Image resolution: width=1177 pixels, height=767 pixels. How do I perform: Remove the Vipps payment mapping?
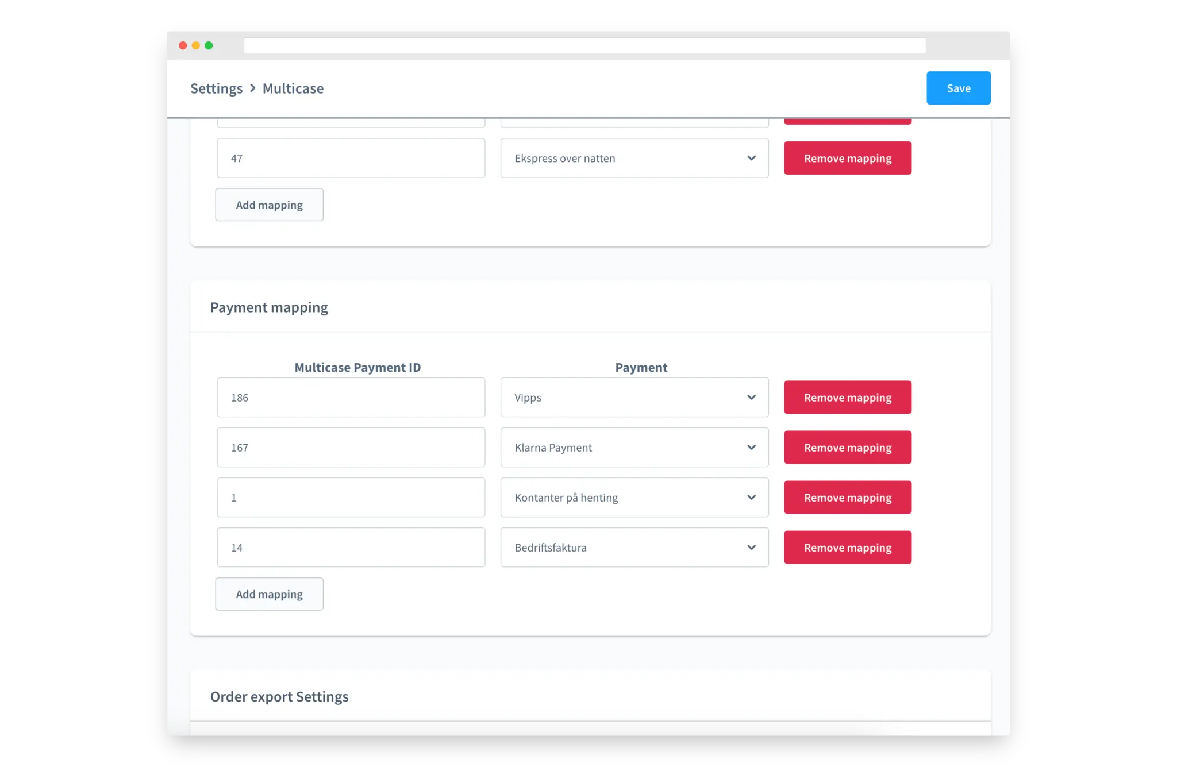(847, 398)
